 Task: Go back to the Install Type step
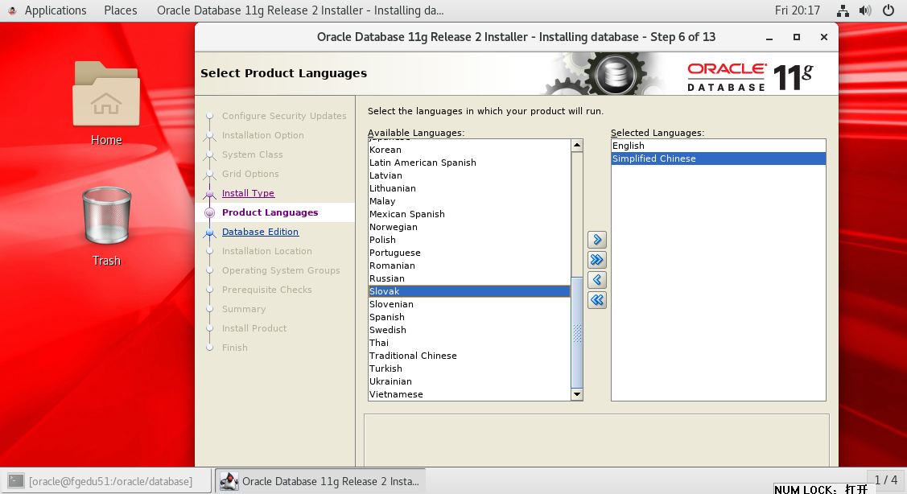[248, 193]
